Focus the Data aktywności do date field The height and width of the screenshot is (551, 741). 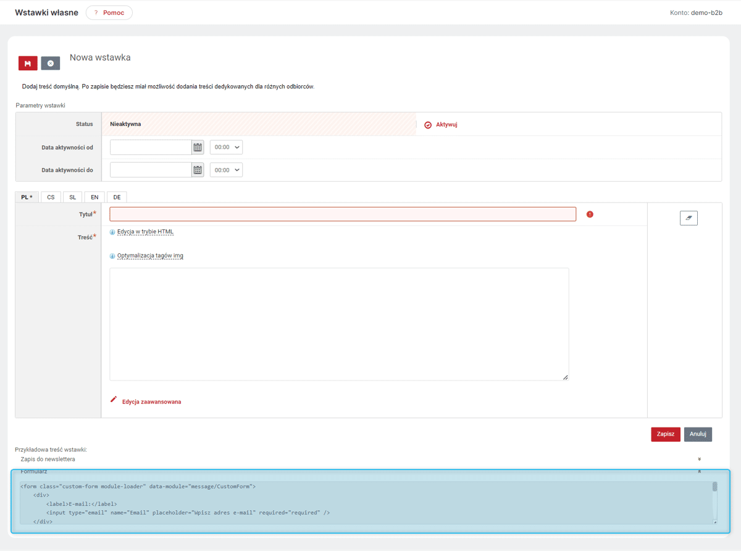151,170
